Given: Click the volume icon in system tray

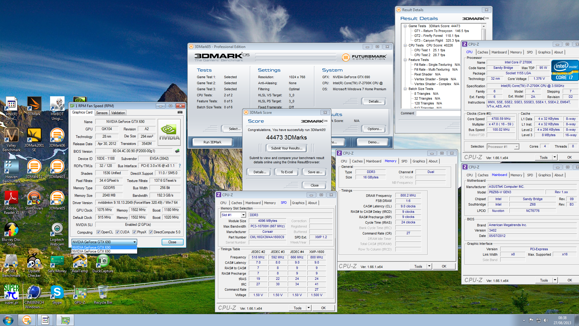Looking at the screenshot, I should point(546,320).
